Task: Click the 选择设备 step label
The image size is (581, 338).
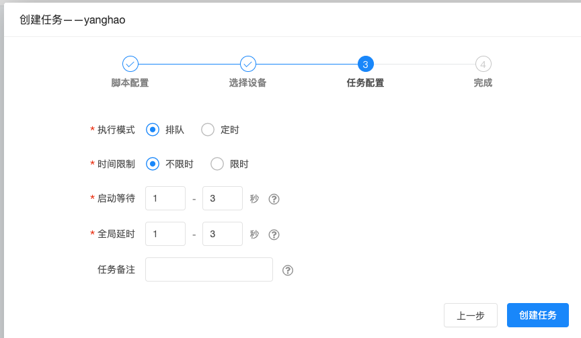Action: pos(247,83)
